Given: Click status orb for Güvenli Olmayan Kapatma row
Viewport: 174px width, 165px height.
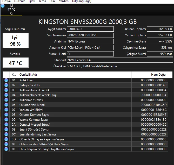Looking at the screenshot, I should coord(6,139).
